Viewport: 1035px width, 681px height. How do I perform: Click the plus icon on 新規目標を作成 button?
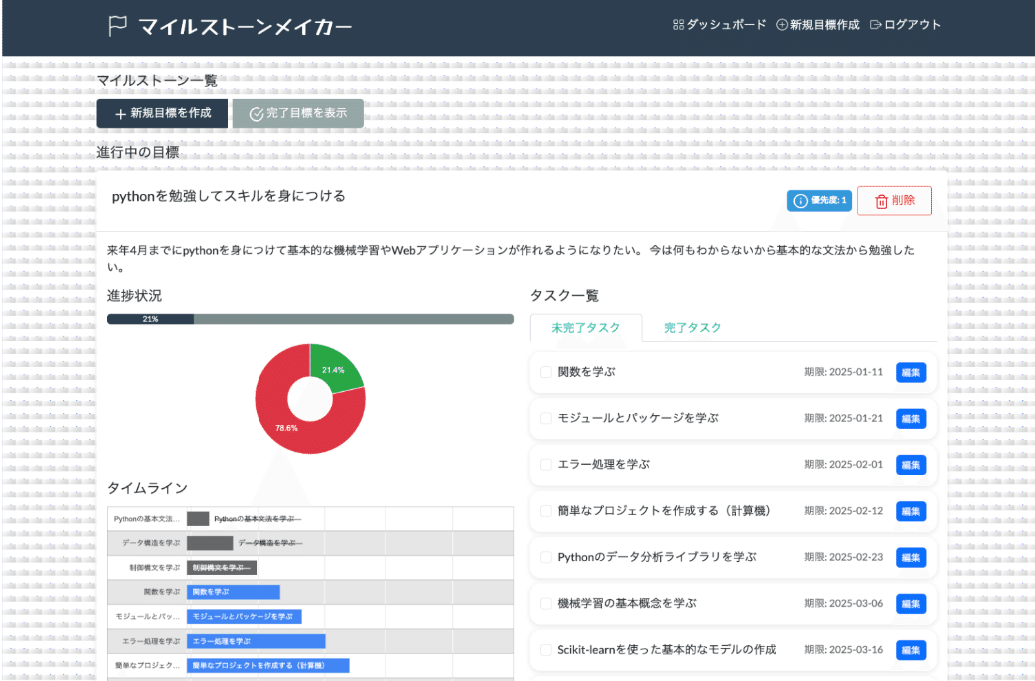pyautogui.click(x=120, y=114)
